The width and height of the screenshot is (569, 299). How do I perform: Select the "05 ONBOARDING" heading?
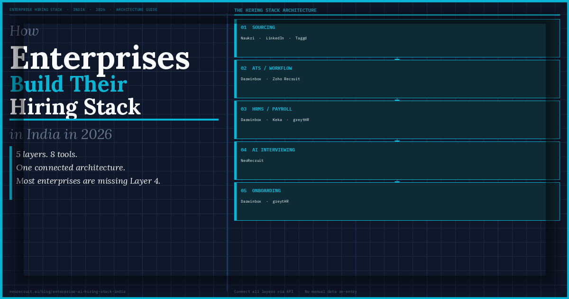click(261, 191)
